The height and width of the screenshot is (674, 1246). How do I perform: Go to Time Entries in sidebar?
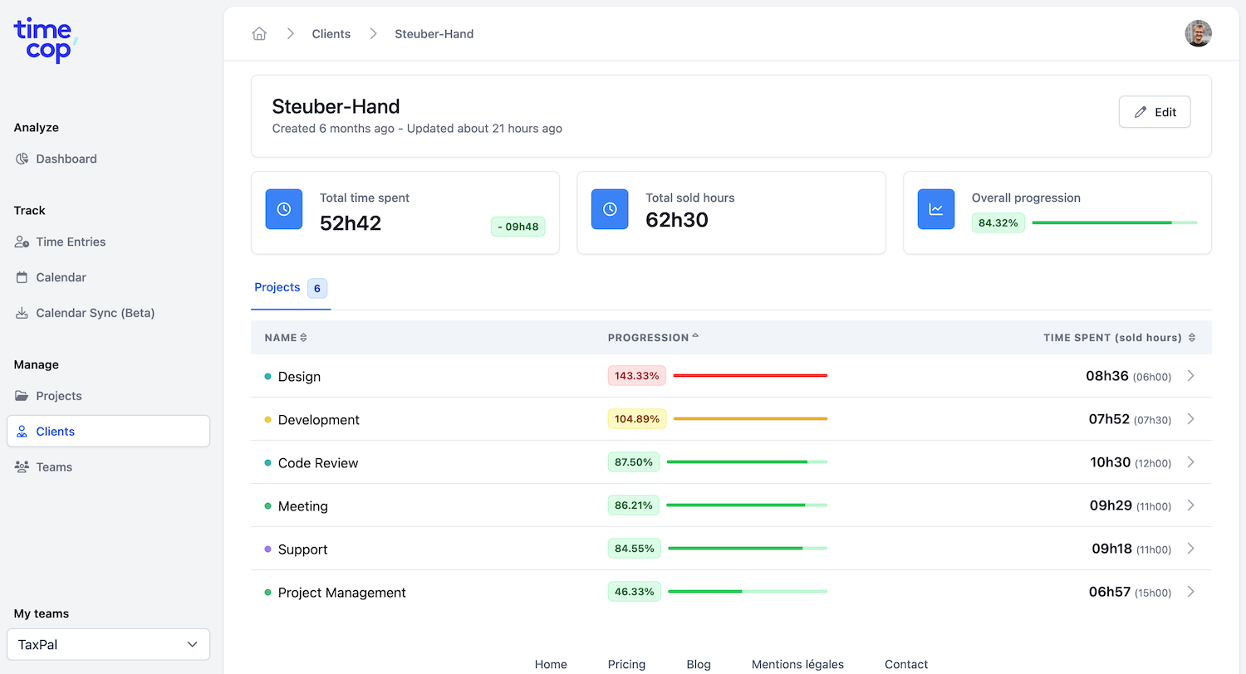[x=71, y=242]
